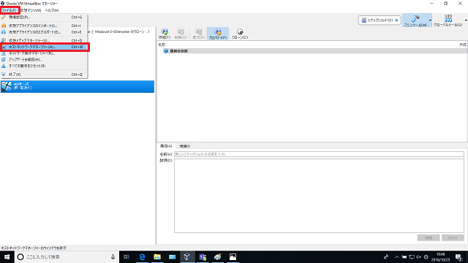The height and width of the screenshot is (263, 468).
Task: Click the スナップショット(S) button
Action: (380, 20)
